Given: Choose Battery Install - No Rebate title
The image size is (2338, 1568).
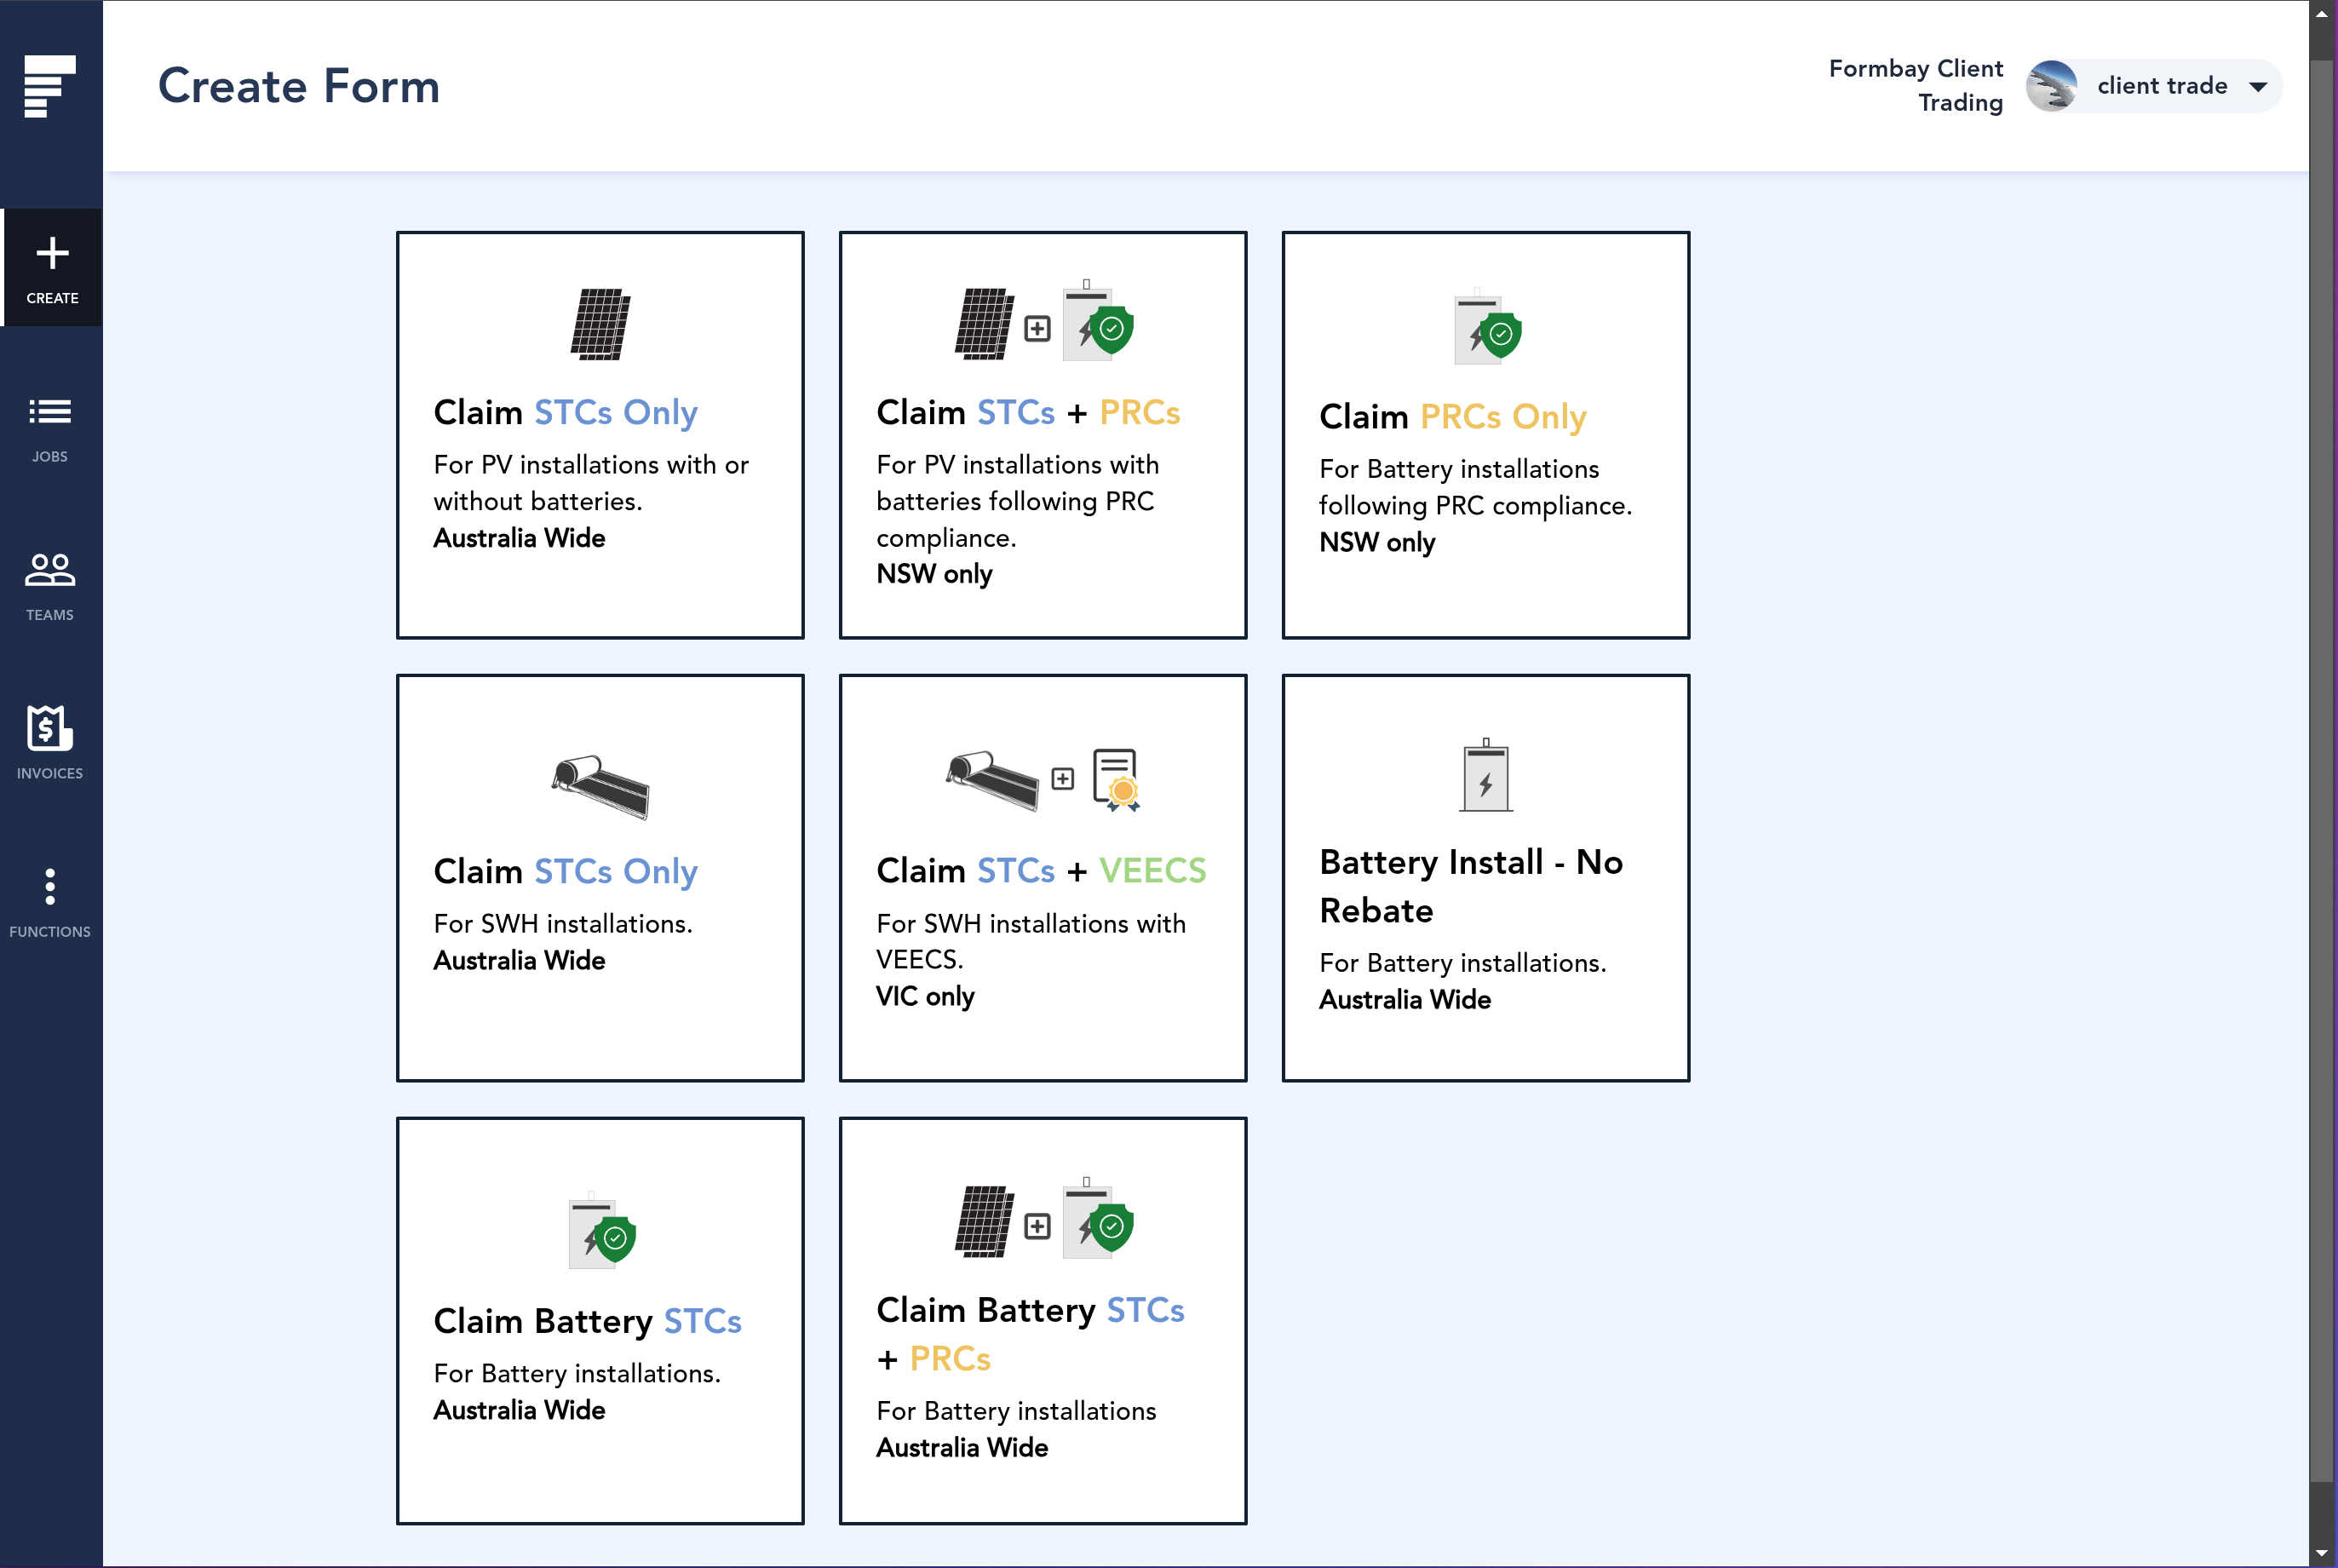Looking at the screenshot, I should click(1471, 886).
